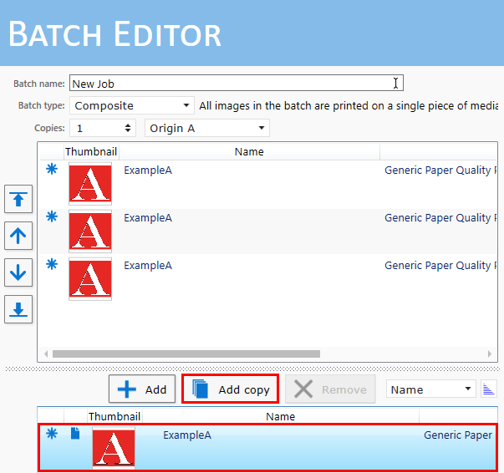Click the Name column header in batch list

point(249,151)
